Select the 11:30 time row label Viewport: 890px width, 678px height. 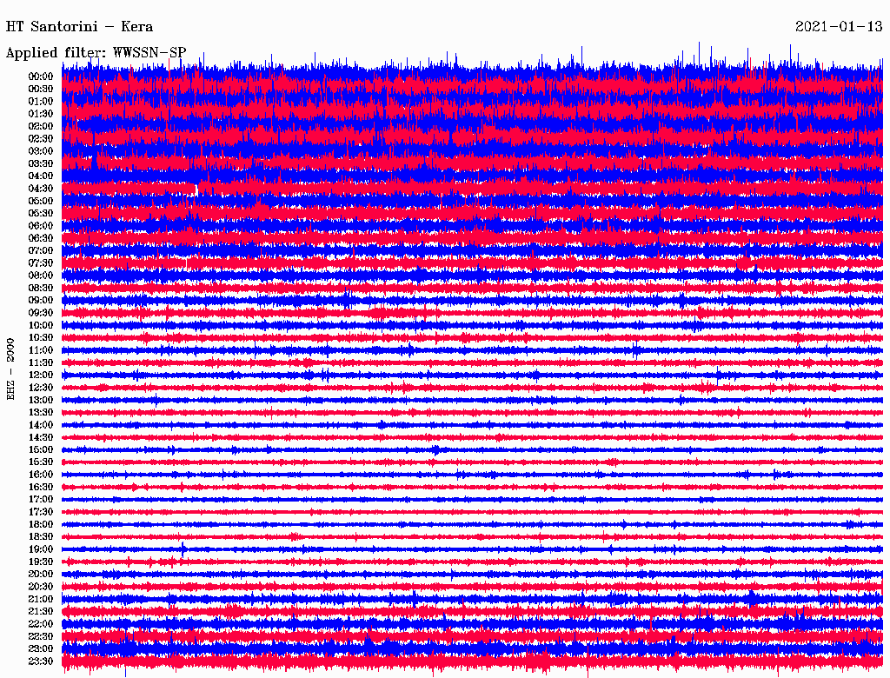pos(41,362)
